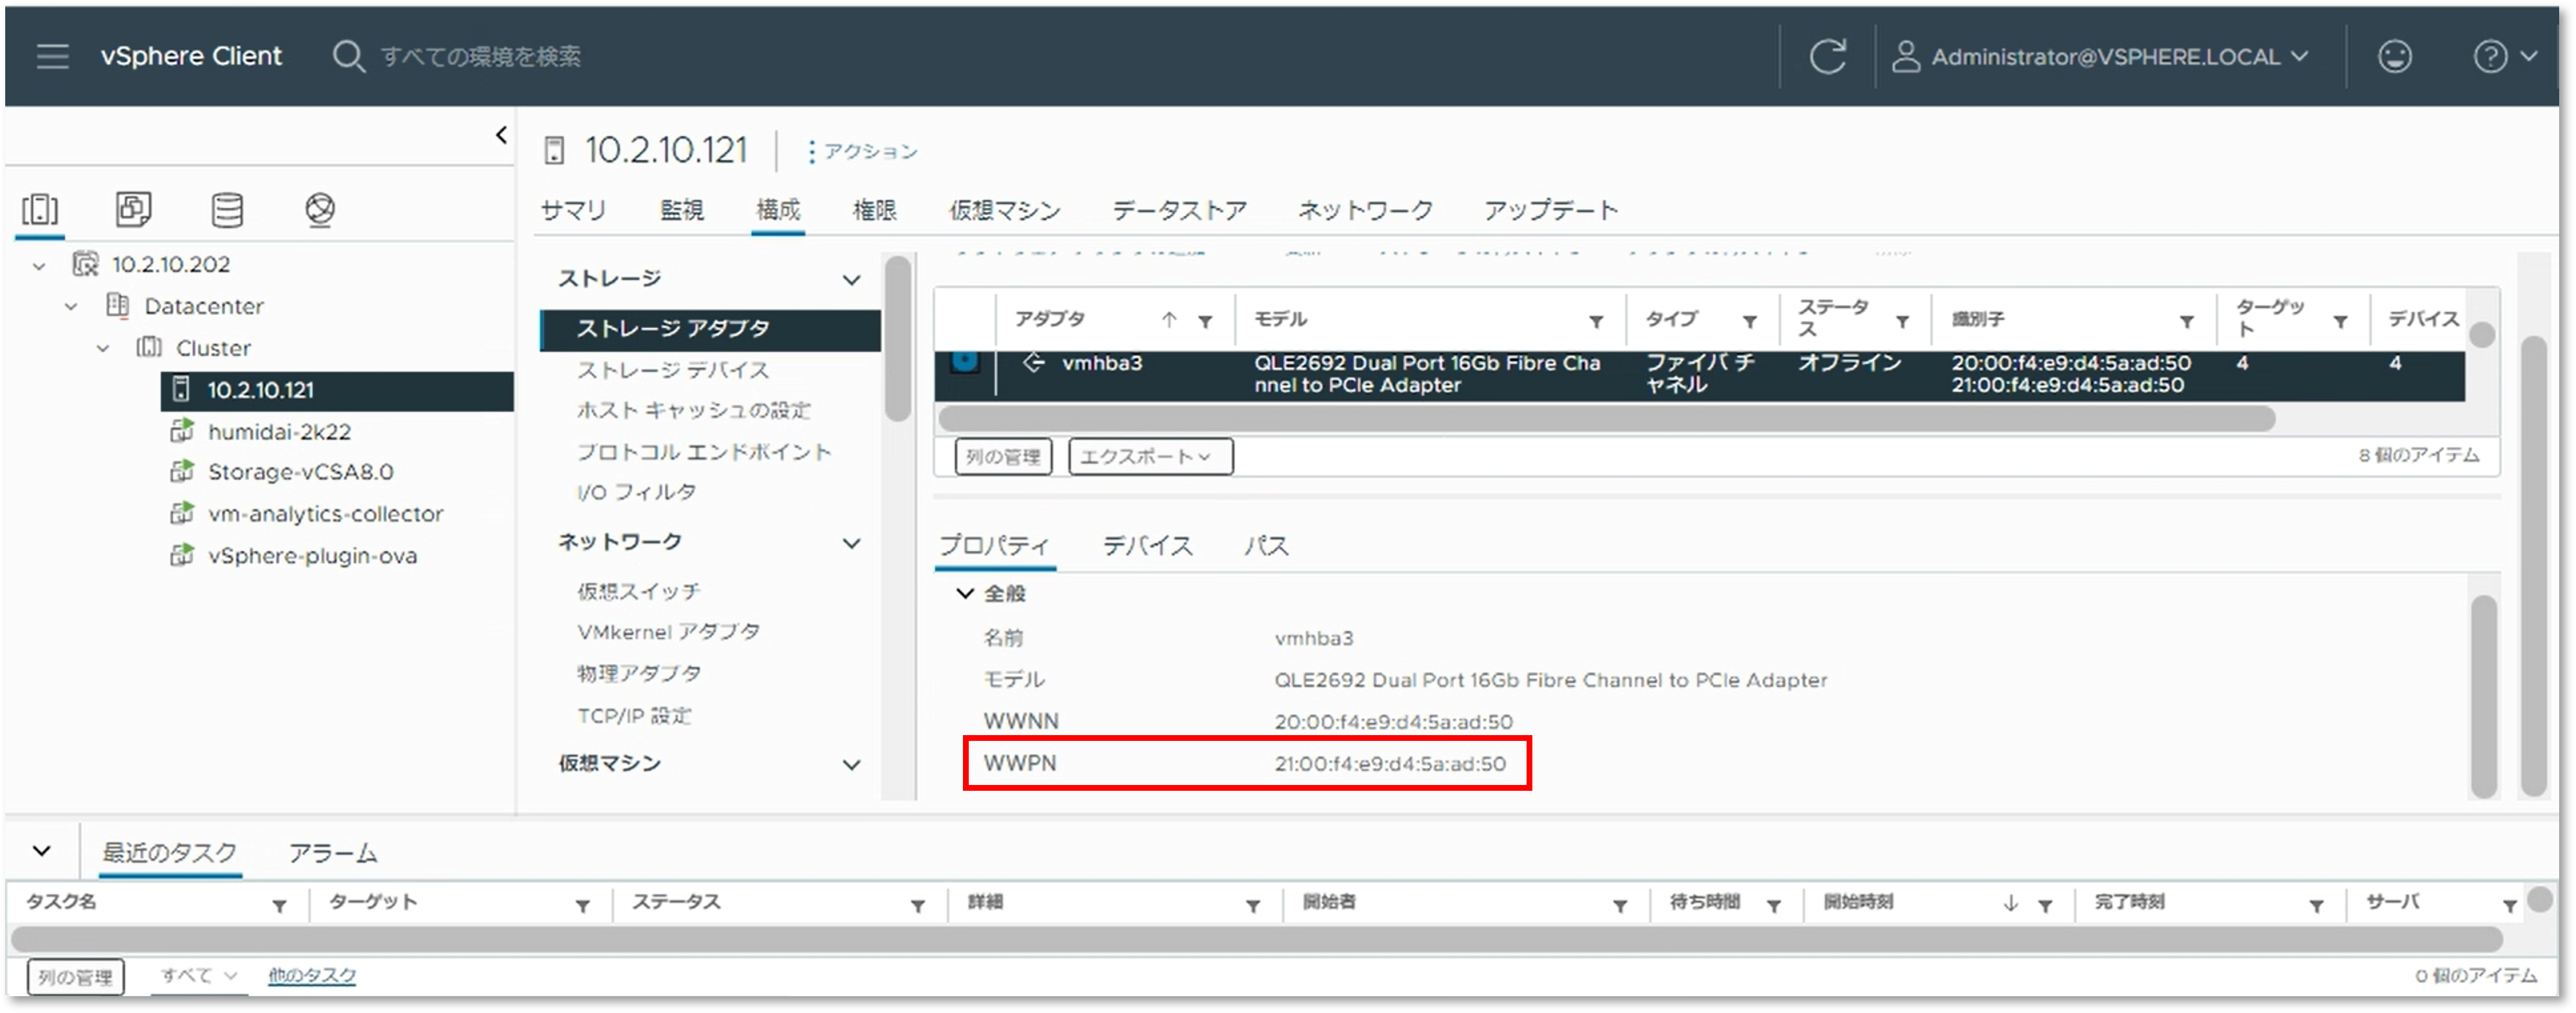This screenshot has height=1013, width=2576.
Task: Click the tasks panel horizontal scrollbar
Action: pos(1256,939)
